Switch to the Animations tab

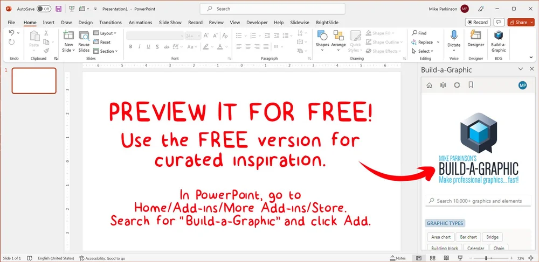[x=140, y=22]
